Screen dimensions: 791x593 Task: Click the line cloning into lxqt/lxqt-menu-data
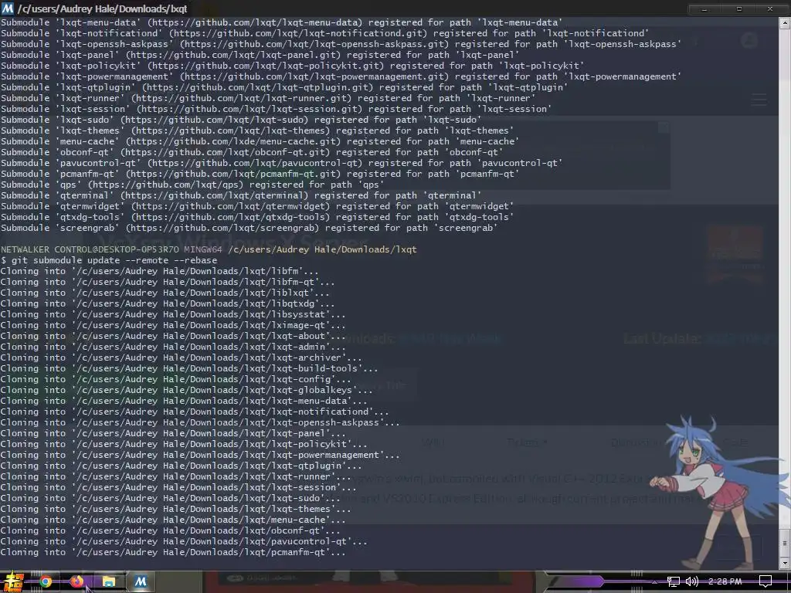(x=184, y=401)
